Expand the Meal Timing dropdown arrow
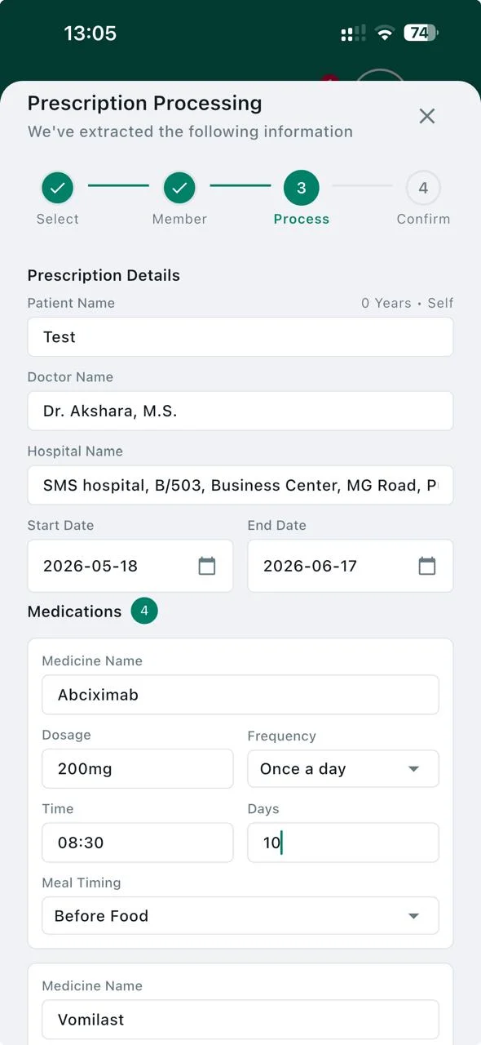The height and width of the screenshot is (1045, 481). click(413, 916)
